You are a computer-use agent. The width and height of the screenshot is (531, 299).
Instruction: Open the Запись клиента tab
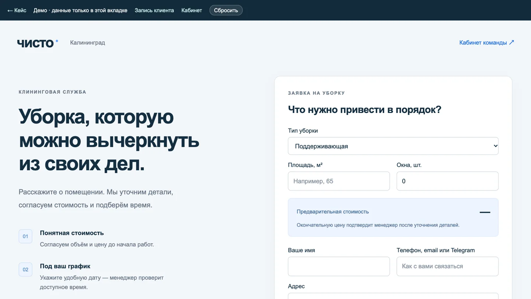(154, 10)
